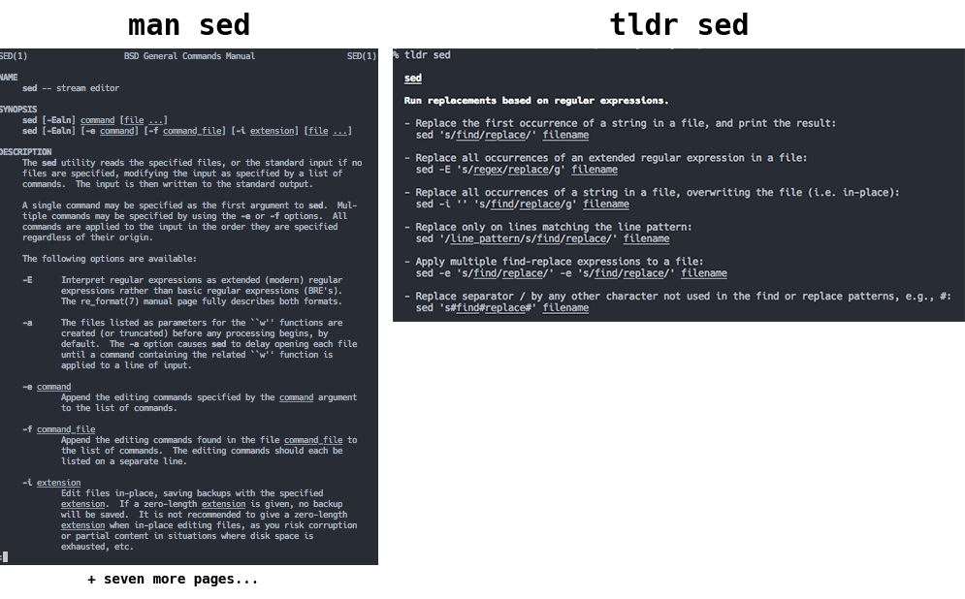Click the 'Replace separator / by any other character' line
Viewport: 965px width, 599px height.
click(x=678, y=296)
